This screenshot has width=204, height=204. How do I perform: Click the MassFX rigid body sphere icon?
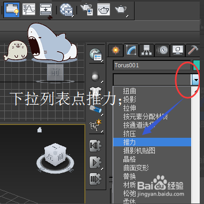[96, 77]
